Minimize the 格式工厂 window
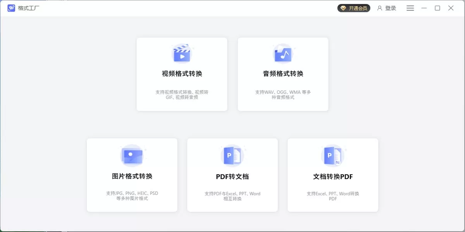This screenshot has width=465, height=232. pos(424,8)
